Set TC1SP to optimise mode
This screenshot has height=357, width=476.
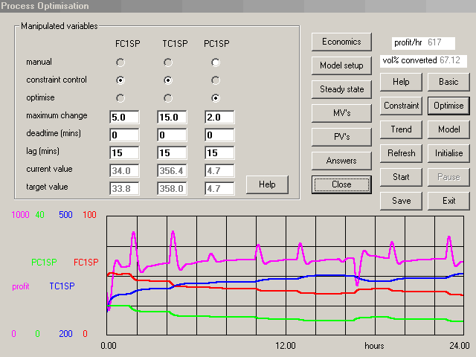click(168, 97)
